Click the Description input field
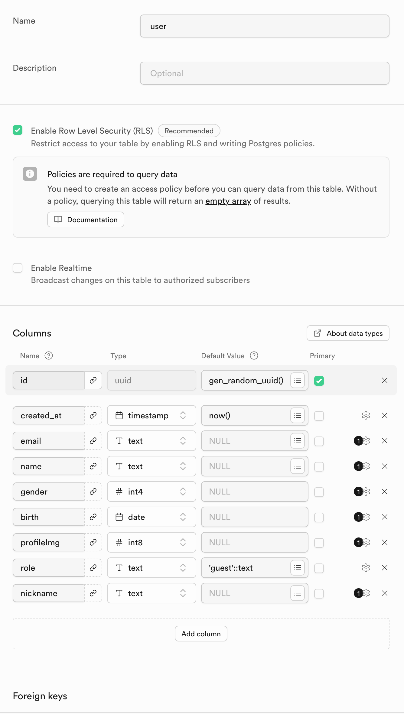 (265, 73)
